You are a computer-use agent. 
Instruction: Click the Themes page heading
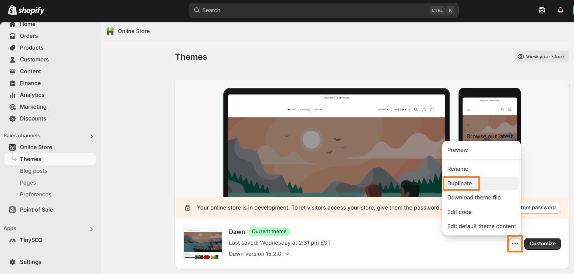(x=191, y=57)
